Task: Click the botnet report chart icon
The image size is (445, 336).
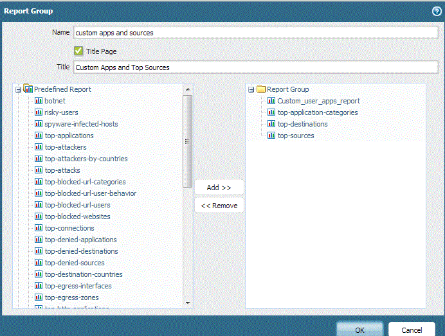Action: pyautogui.click(x=39, y=101)
